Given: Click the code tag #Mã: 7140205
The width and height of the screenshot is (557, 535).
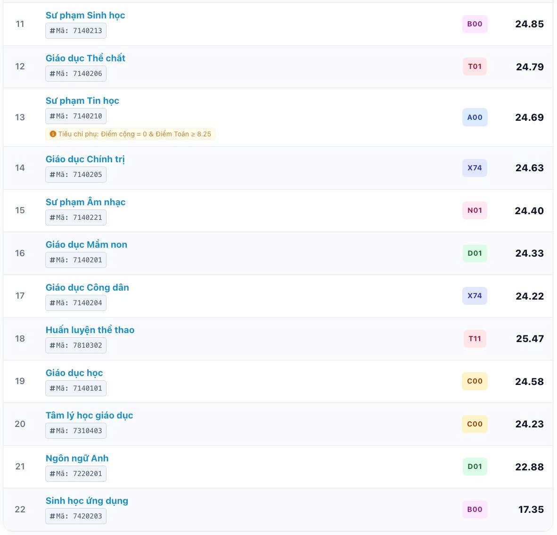Looking at the screenshot, I should point(76,175).
